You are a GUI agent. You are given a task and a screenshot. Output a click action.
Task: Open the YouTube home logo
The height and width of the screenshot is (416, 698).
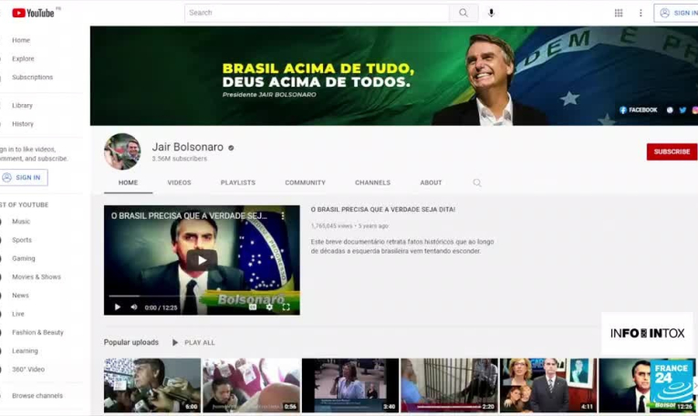(x=33, y=13)
